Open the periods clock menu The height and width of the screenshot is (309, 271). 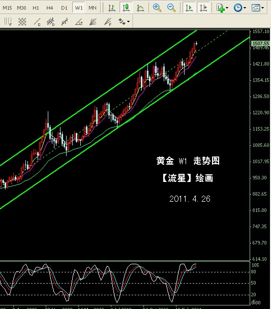pos(238,8)
